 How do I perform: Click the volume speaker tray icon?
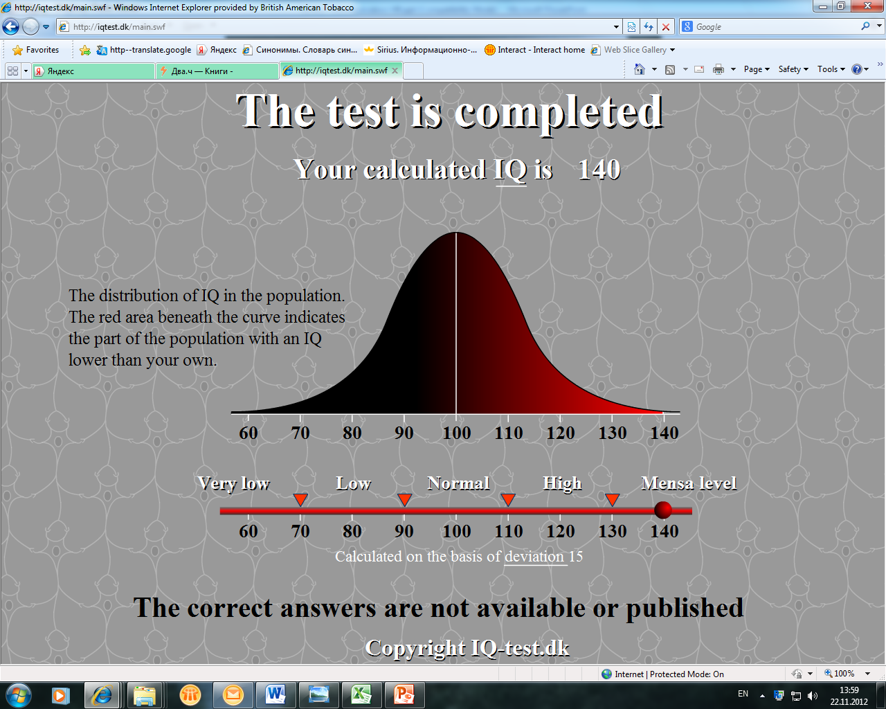point(812,695)
